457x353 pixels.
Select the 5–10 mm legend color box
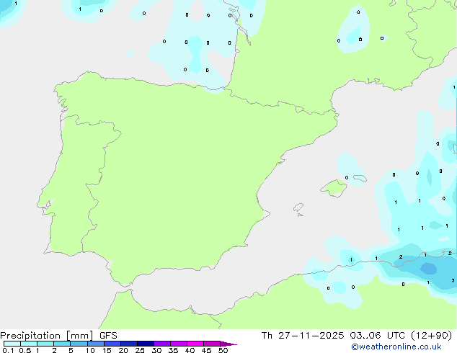pos(79,344)
